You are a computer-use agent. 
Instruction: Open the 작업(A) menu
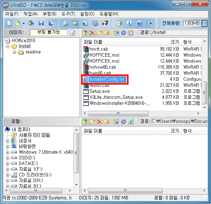(x=31, y=14)
